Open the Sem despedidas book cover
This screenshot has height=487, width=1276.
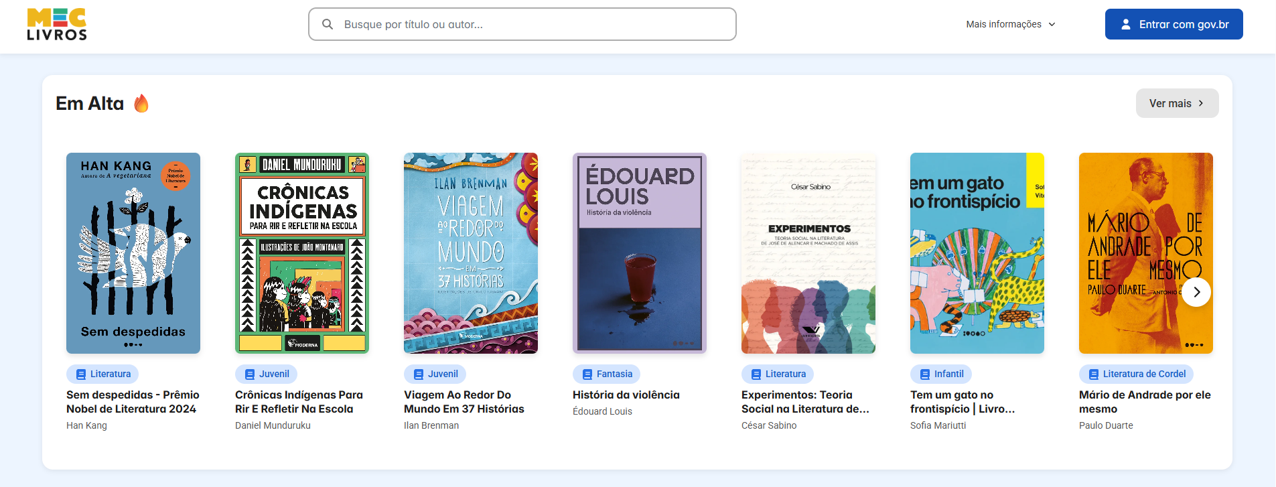[133, 253]
